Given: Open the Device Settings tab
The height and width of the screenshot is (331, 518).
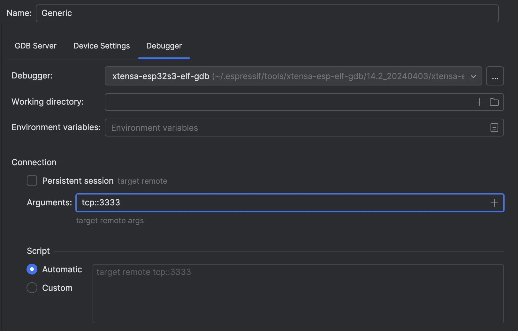Looking at the screenshot, I should (102, 46).
